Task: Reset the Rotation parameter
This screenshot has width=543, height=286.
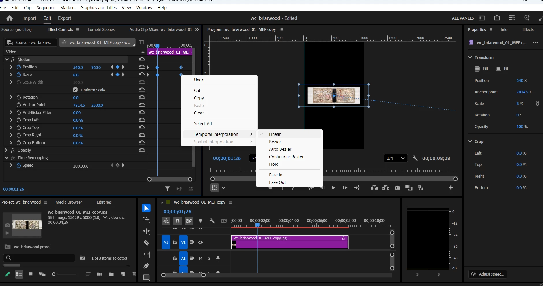Action: (141, 97)
